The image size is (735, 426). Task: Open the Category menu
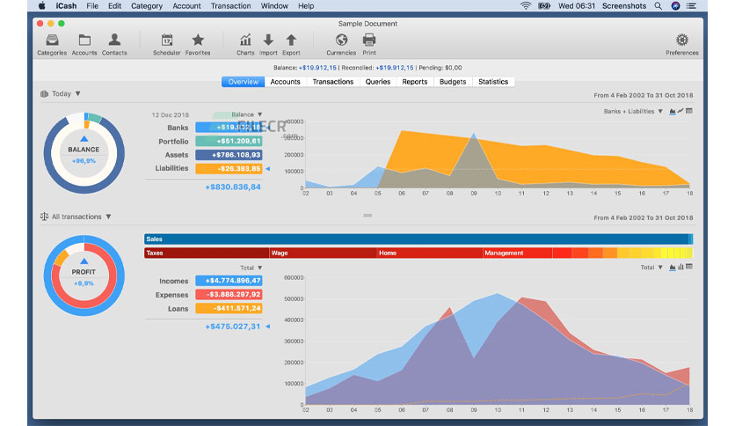[x=147, y=6]
